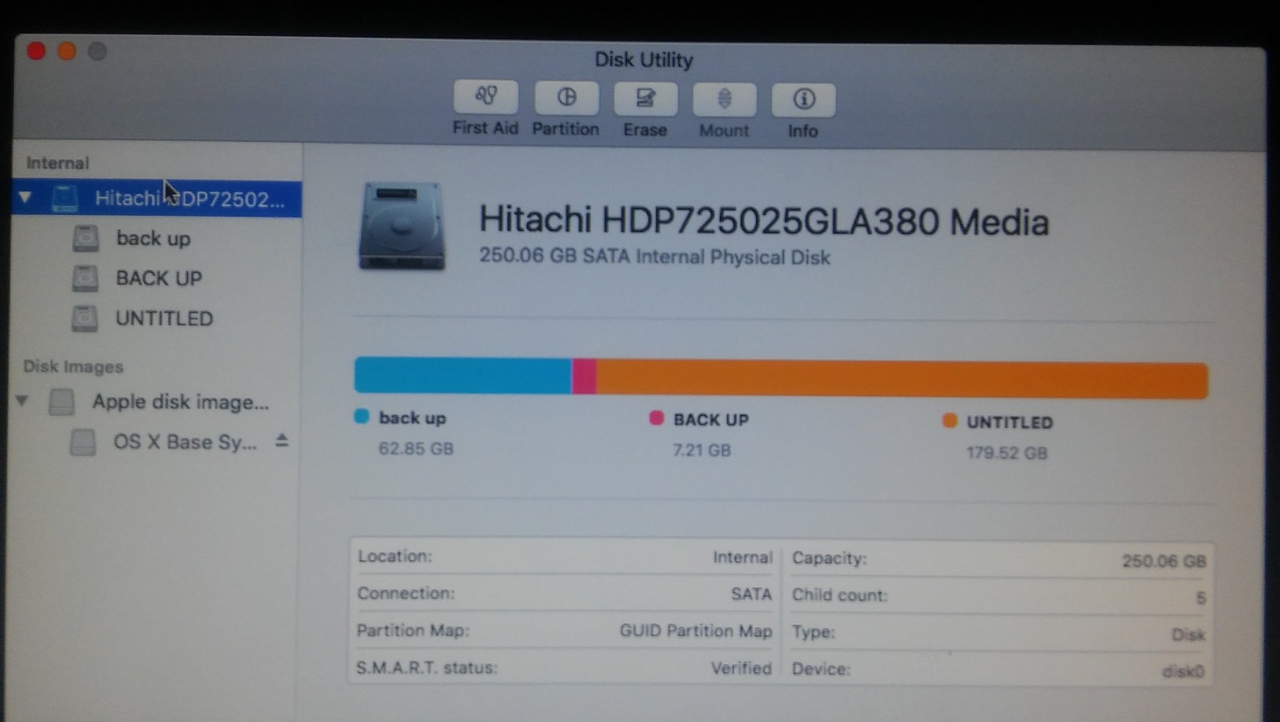Click the blue dot legend for 'back up'
Image resolution: width=1280 pixels, height=722 pixels.
pos(362,417)
